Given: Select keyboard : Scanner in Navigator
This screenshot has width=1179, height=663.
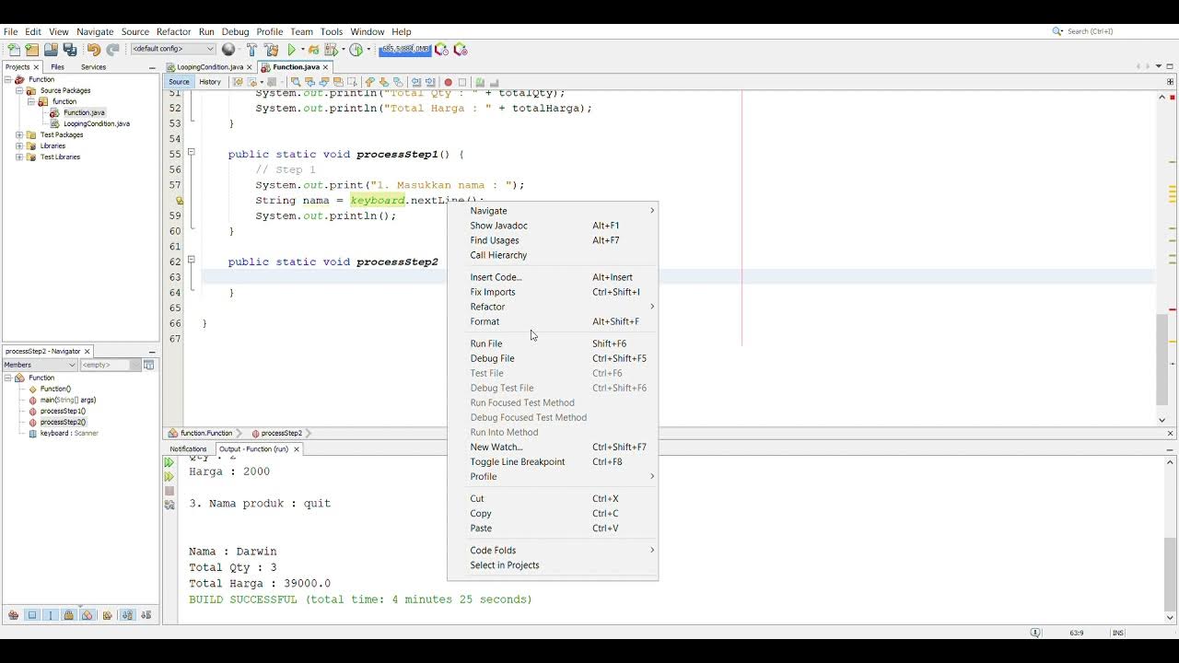Looking at the screenshot, I should pos(69,433).
